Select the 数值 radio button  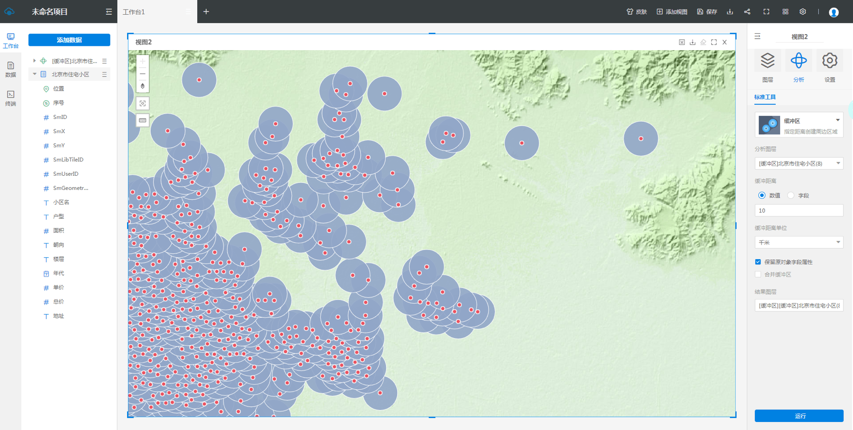(x=762, y=195)
